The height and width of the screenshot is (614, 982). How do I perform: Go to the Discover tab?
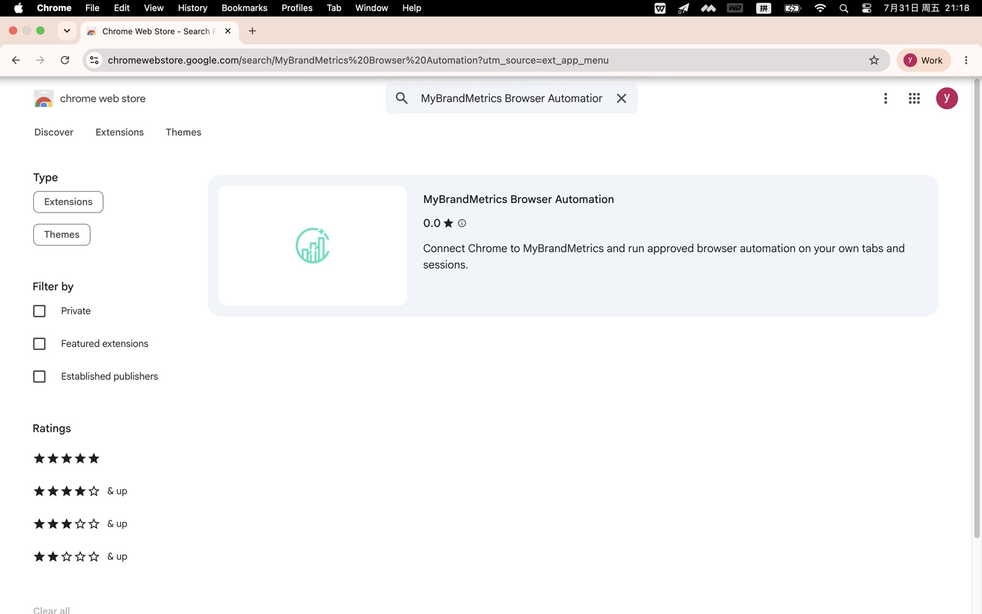tap(54, 132)
